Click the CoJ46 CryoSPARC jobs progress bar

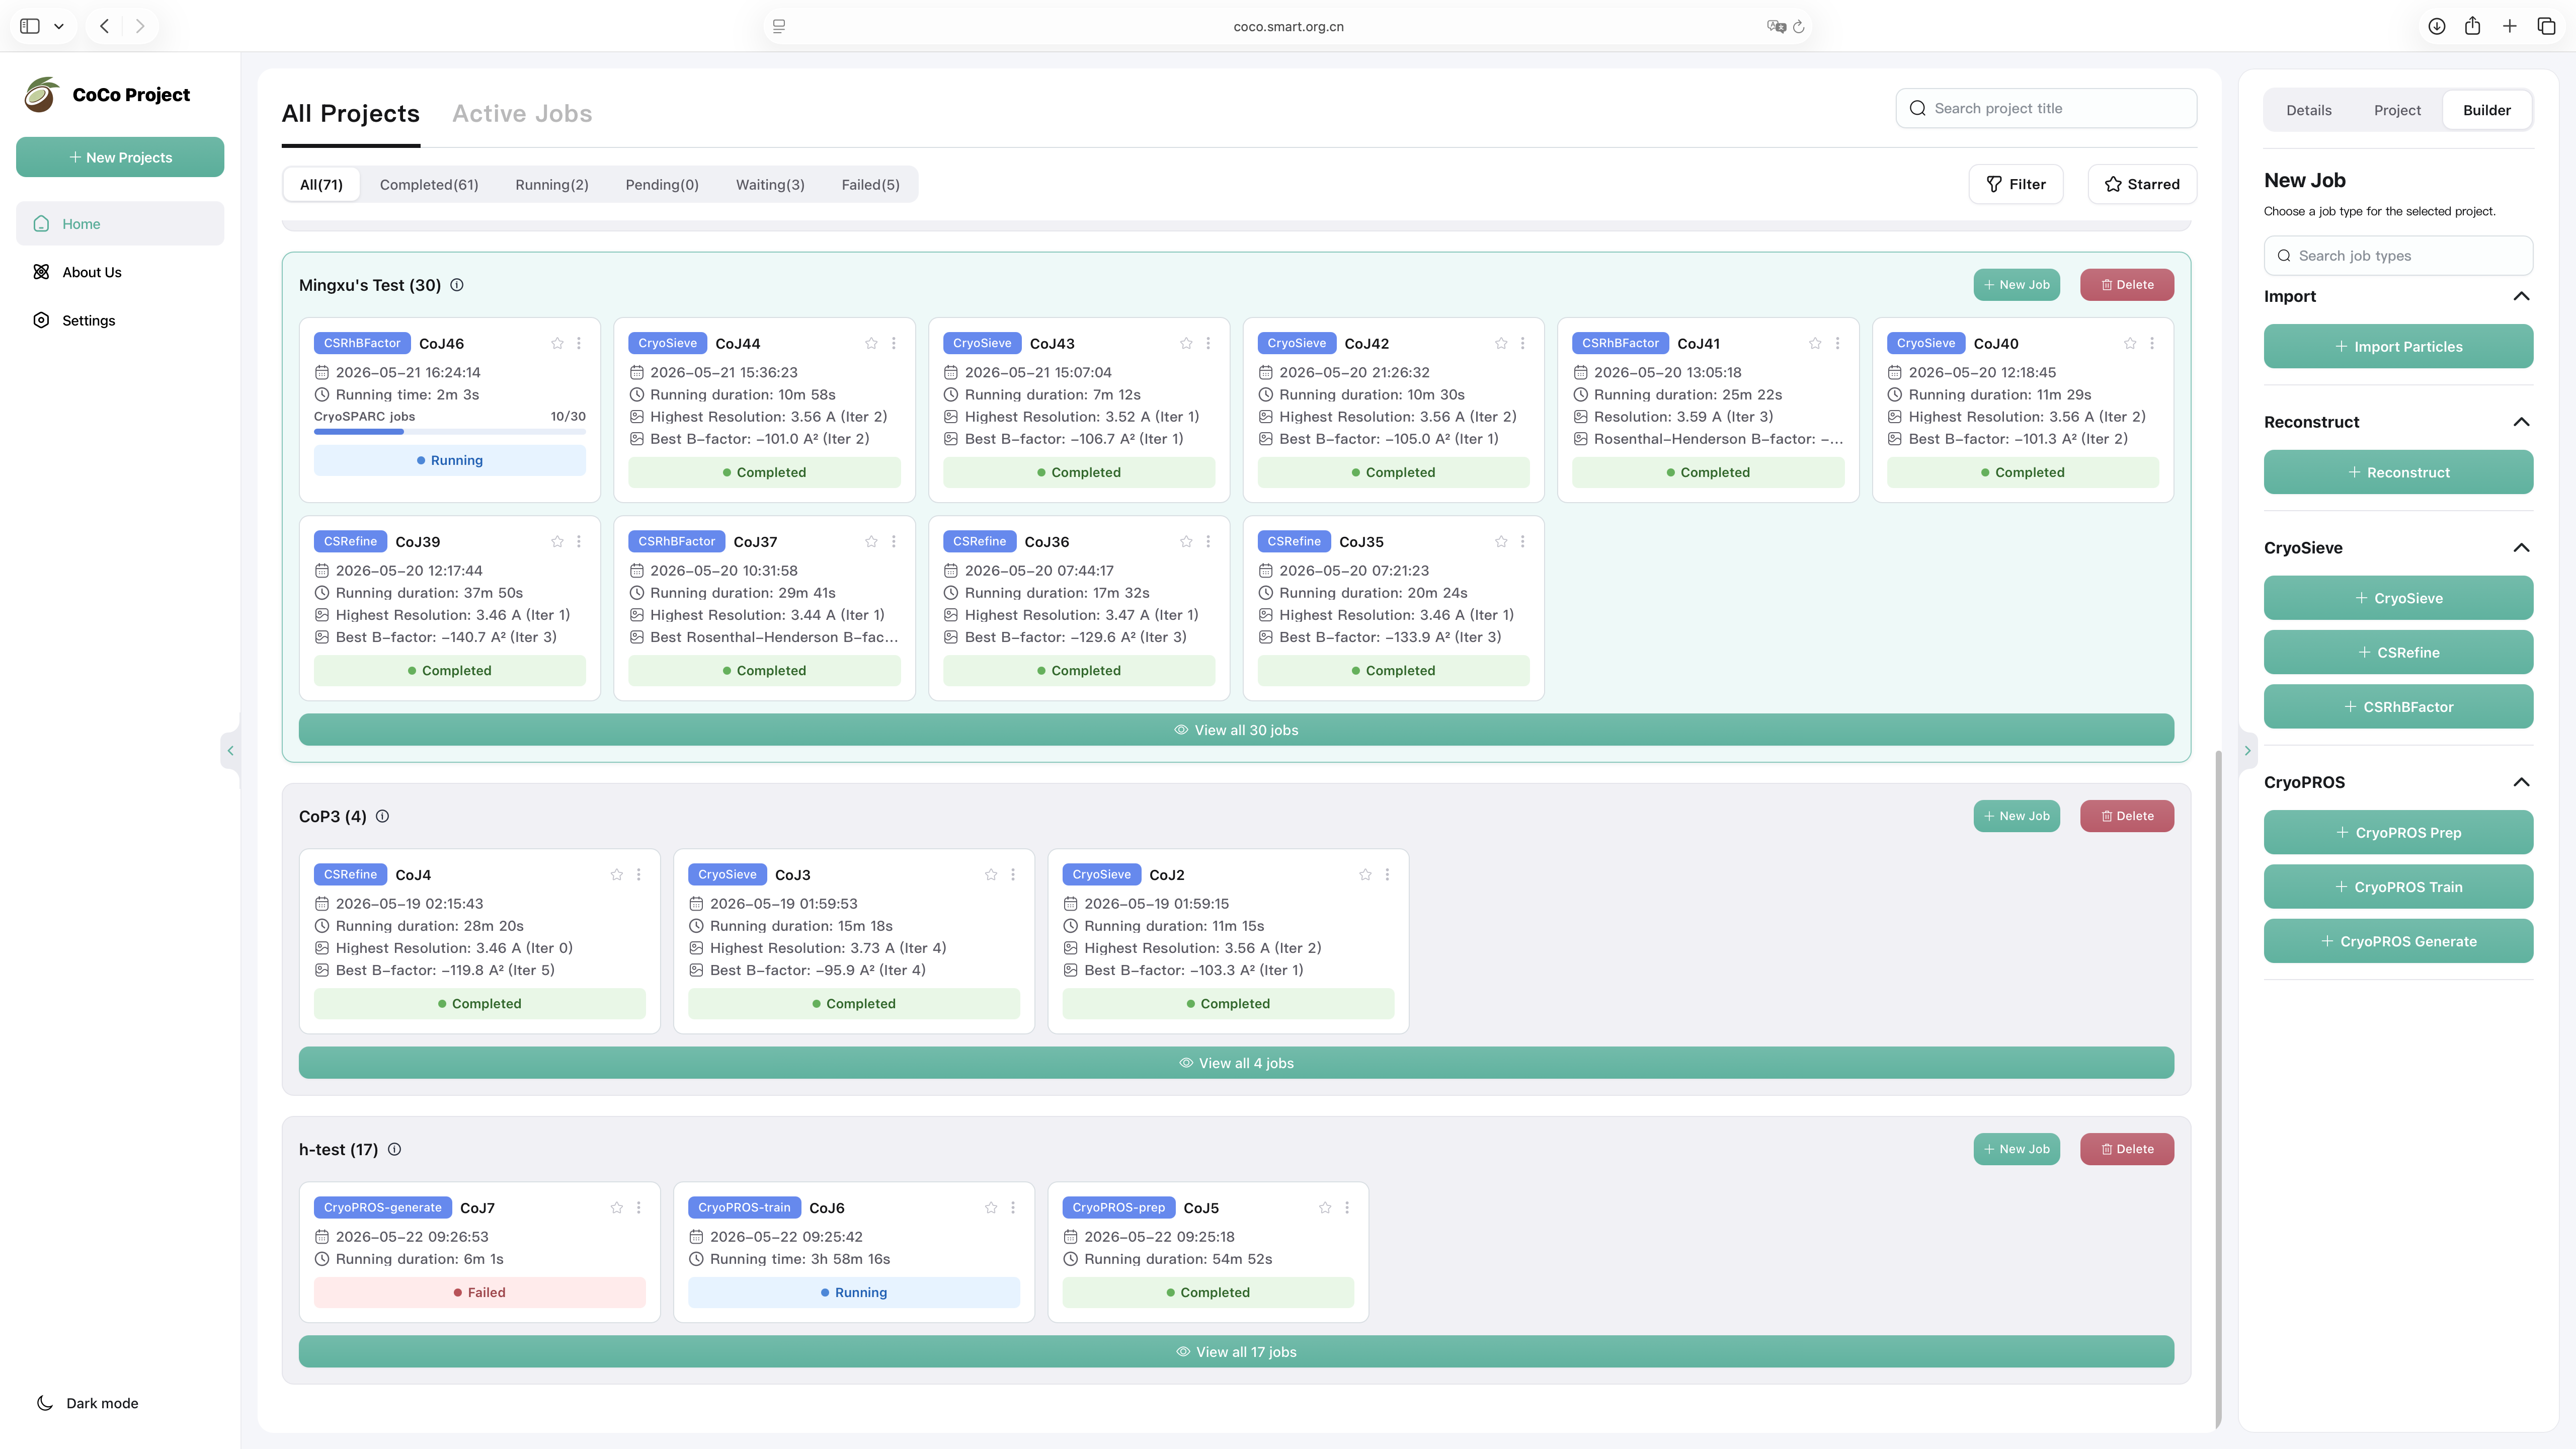coord(450,432)
